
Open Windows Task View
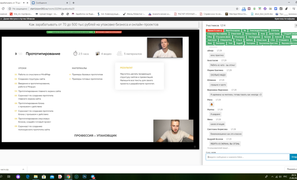[x=9, y=177]
